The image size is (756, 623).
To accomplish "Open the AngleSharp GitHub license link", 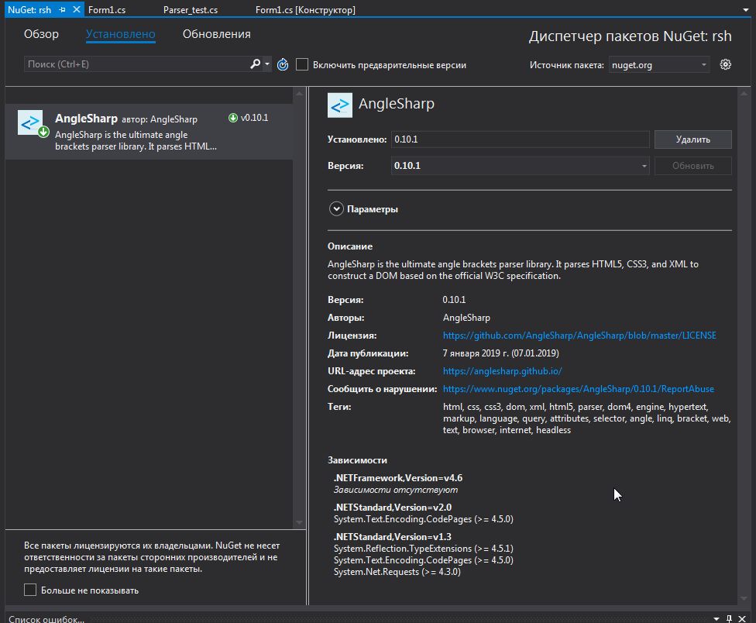I will click(x=579, y=336).
